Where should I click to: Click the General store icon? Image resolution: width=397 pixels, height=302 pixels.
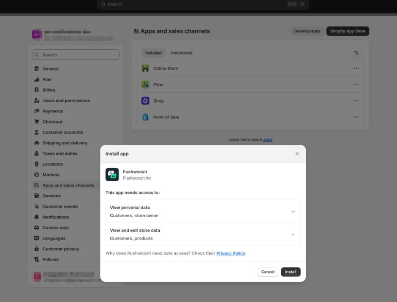[36, 68]
